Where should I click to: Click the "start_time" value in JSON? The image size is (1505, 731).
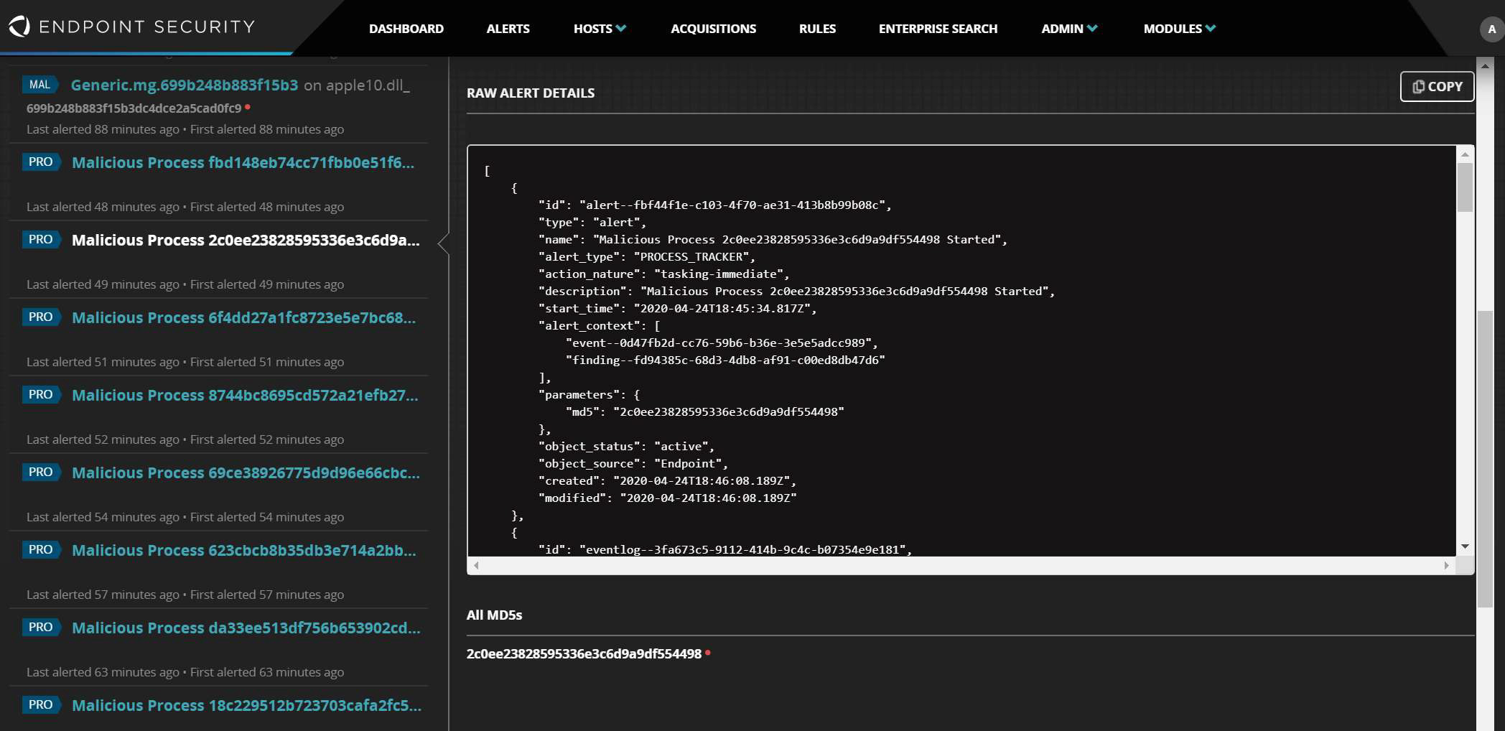click(x=722, y=309)
